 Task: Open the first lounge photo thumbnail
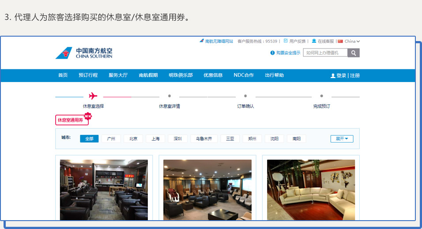104,189
